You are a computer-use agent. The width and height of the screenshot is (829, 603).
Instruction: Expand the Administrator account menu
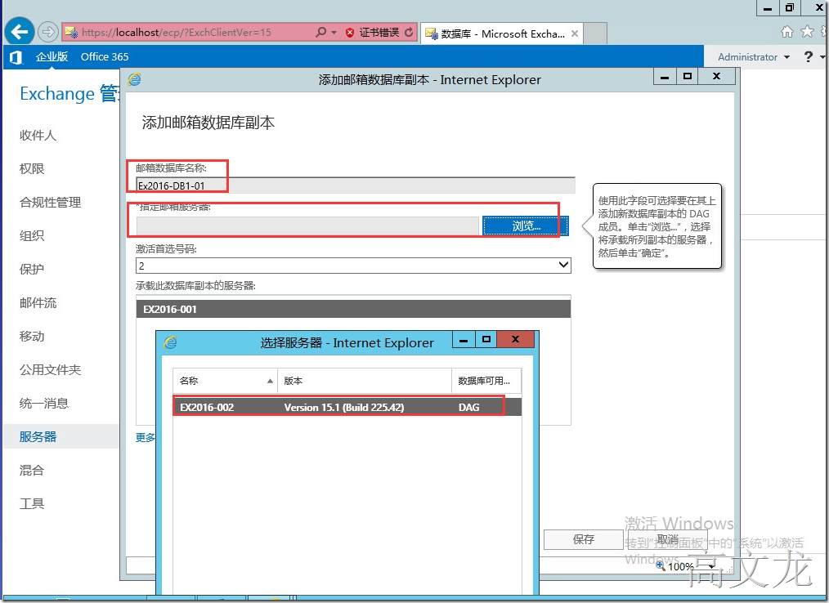[754, 56]
